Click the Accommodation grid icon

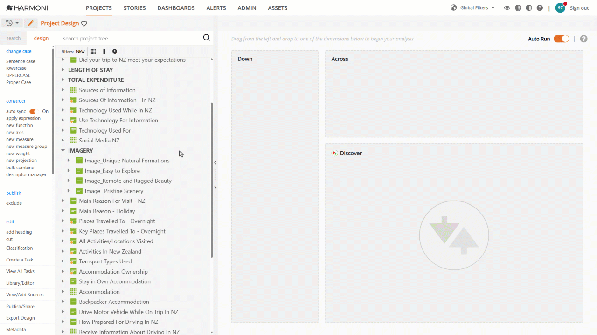73,292
